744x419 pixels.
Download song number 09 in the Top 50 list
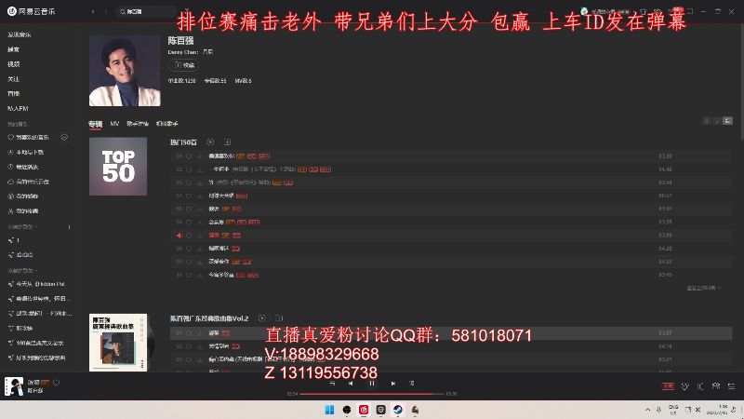(200, 262)
